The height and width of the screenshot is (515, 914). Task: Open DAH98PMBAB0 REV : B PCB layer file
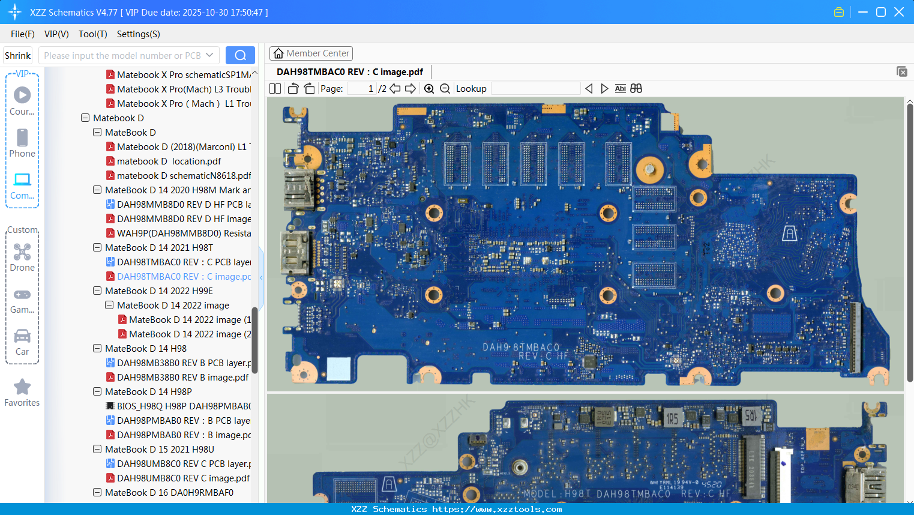point(179,421)
